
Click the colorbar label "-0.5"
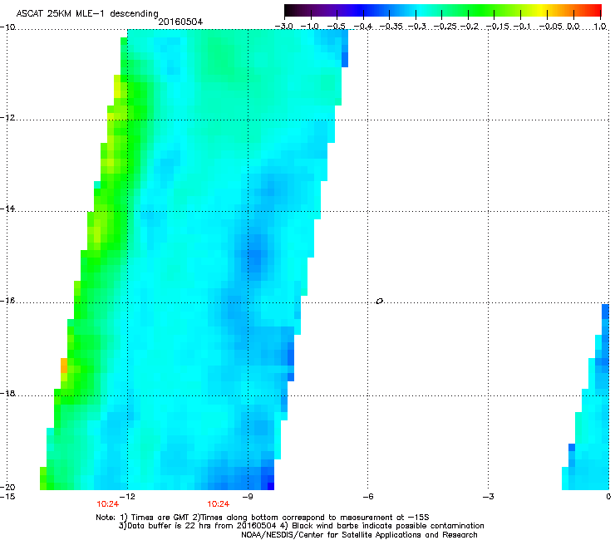click(337, 27)
